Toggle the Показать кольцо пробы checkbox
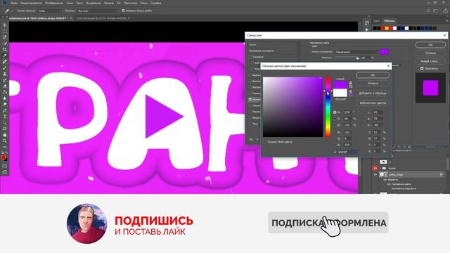The width and height of the screenshot is (450, 253). pyautogui.click(x=123, y=11)
